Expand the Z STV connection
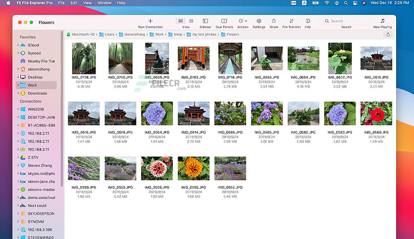The image size is (414, 239). (18, 158)
